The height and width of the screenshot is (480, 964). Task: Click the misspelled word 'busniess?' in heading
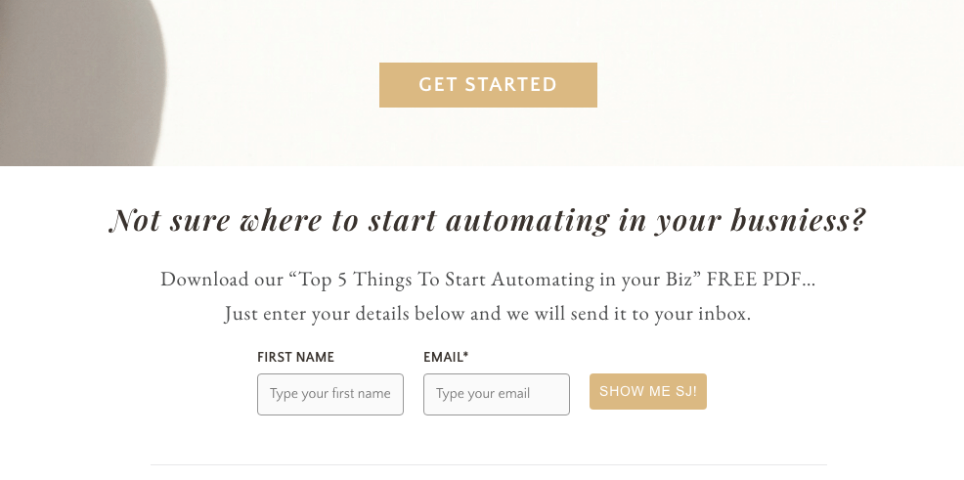(x=798, y=219)
